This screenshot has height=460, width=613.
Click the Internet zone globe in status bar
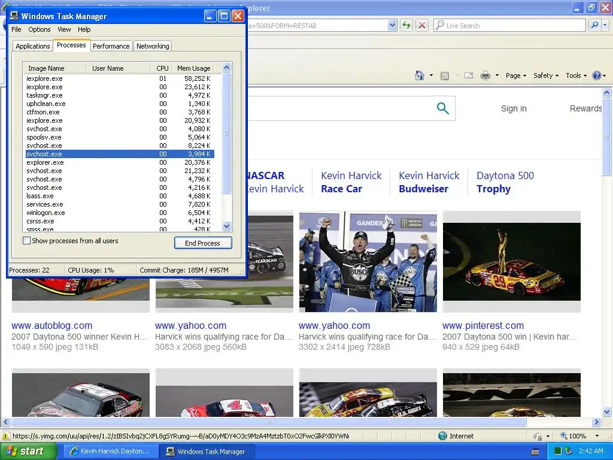442,436
